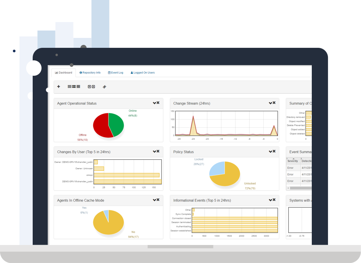Collapse the Changes By User panel chevron
361x263 pixels.
[155, 152]
